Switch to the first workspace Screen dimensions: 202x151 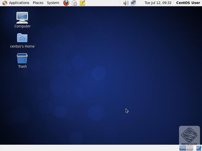(183, 148)
